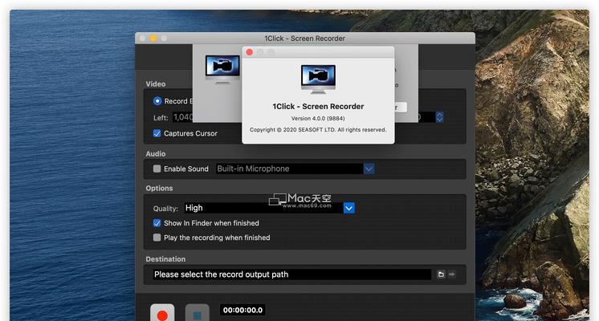Viewport: 599px width, 321px height.
Task: Toggle the Captures Cursor checkbox
Action: coord(157,133)
